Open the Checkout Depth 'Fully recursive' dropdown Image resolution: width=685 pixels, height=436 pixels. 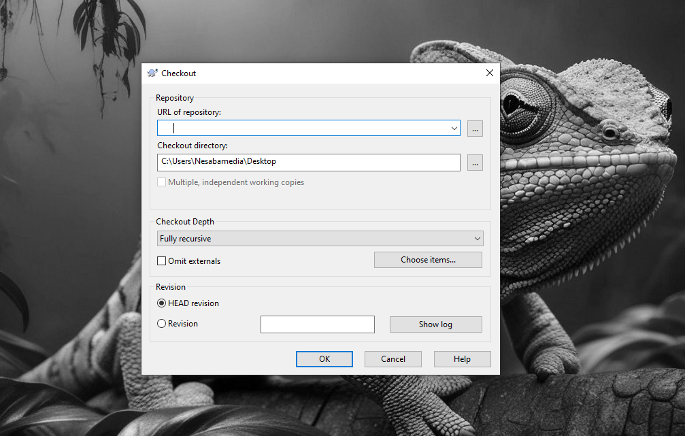tap(320, 239)
